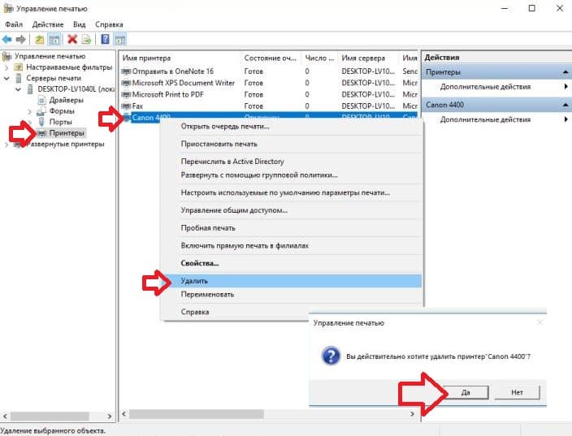Sort by the Имя принтера column header

pyautogui.click(x=179, y=58)
